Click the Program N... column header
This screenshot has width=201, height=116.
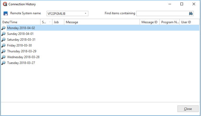tap(170, 22)
